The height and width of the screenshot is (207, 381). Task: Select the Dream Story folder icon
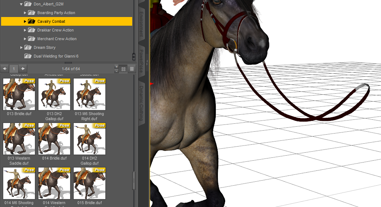28,47
